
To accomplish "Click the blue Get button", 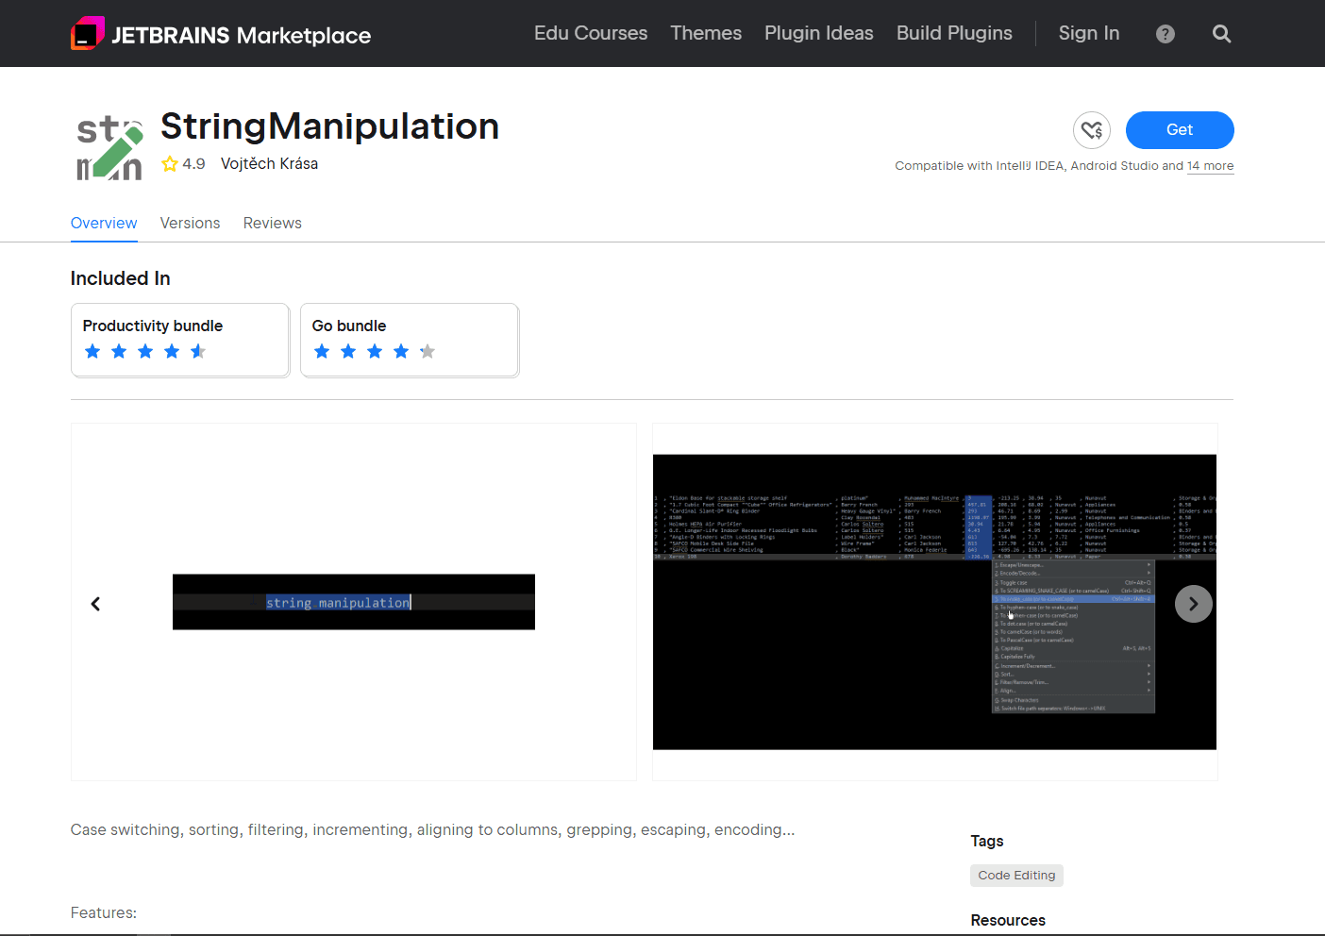I will 1180,130.
